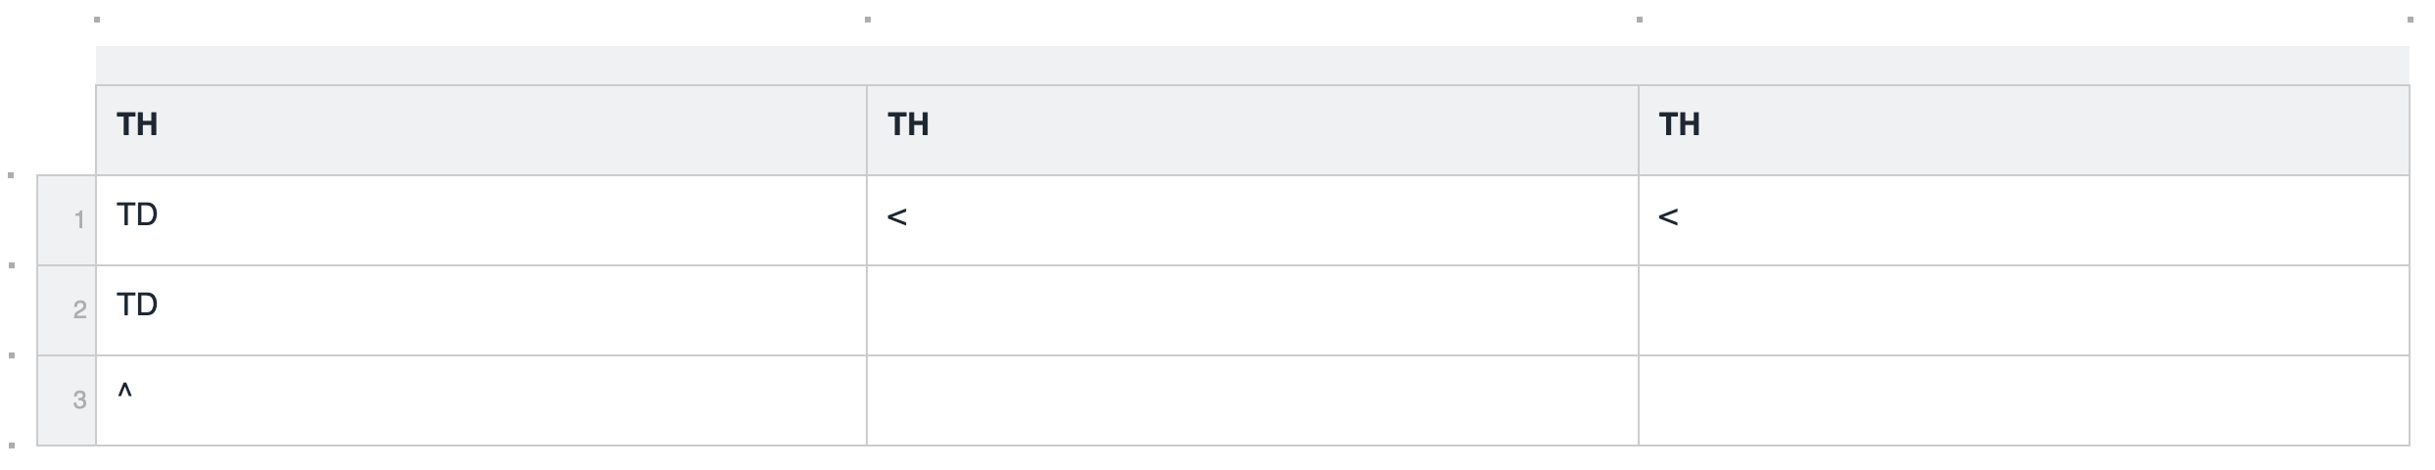This screenshot has width=2435, height=470.
Task: Click the < cell in row 1 last column
Action: (2024, 220)
